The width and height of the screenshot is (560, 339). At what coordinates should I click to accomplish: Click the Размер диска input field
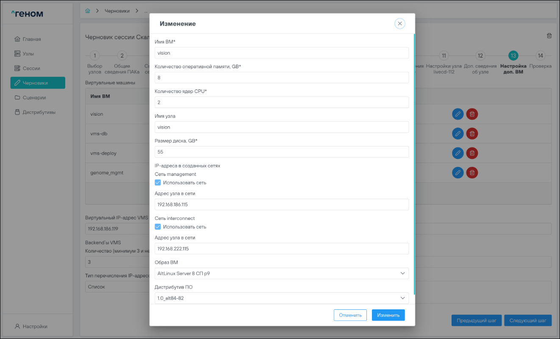[282, 152]
